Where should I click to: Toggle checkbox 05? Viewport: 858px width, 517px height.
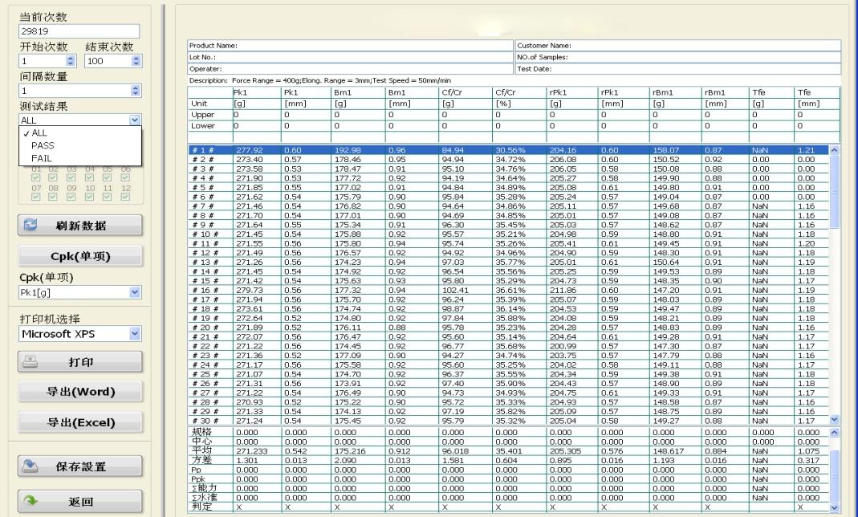tap(108, 177)
